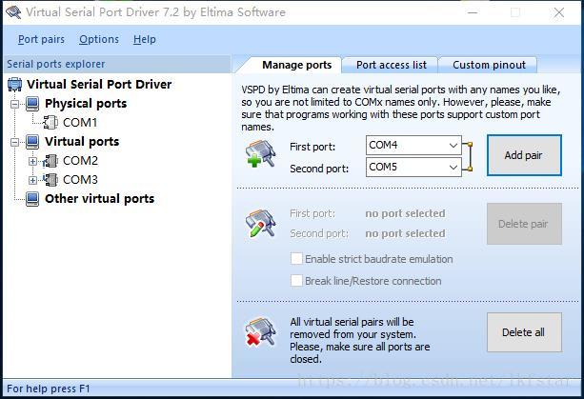Select the Other virtual ports label

[x=99, y=199]
